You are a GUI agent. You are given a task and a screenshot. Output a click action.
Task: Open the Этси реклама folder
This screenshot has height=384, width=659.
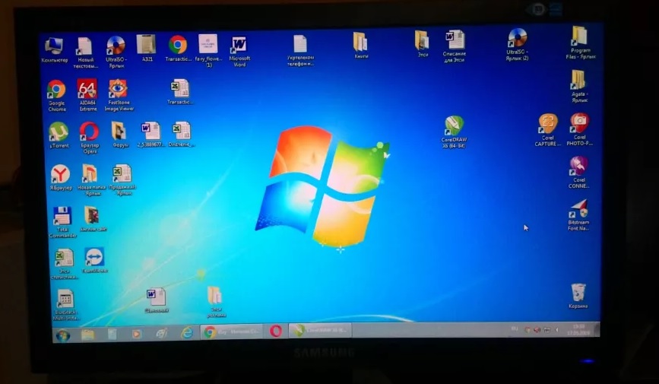click(x=216, y=302)
